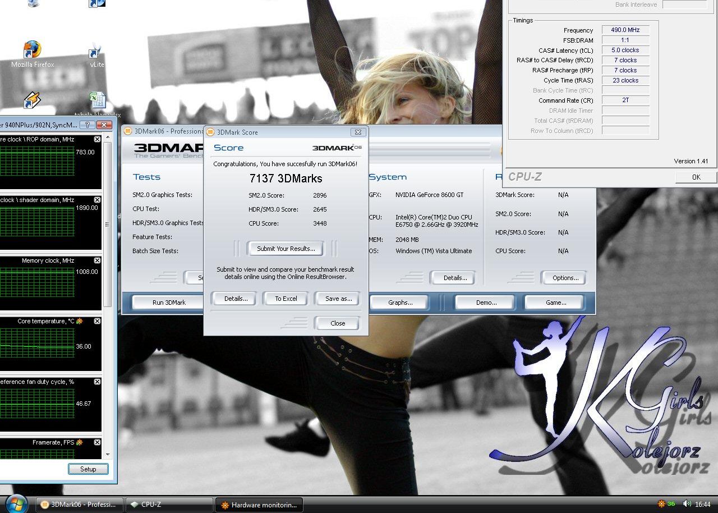Click CPU Score value 3448
Viewport: 718px width, 513px height.
pyautogui.click(x=320, y=223)
